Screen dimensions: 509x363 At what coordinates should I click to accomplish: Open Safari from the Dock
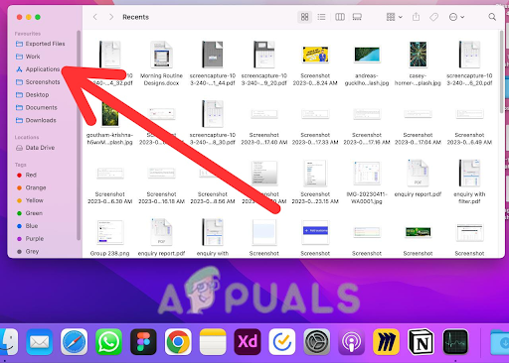coord(74,342)
